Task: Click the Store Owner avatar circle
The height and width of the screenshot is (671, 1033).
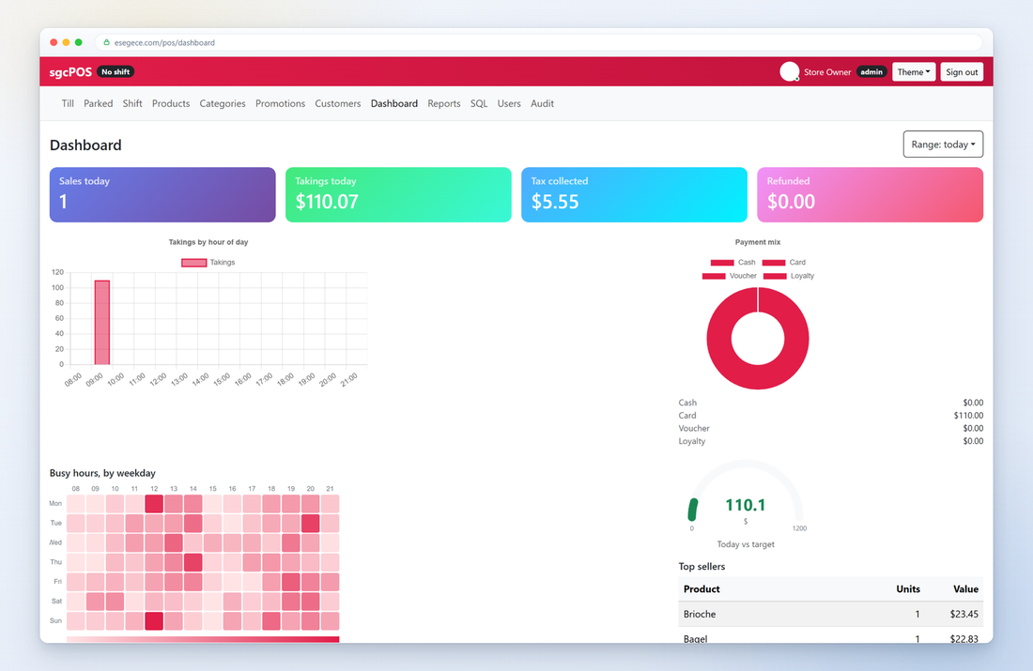Action: (789, 71)
